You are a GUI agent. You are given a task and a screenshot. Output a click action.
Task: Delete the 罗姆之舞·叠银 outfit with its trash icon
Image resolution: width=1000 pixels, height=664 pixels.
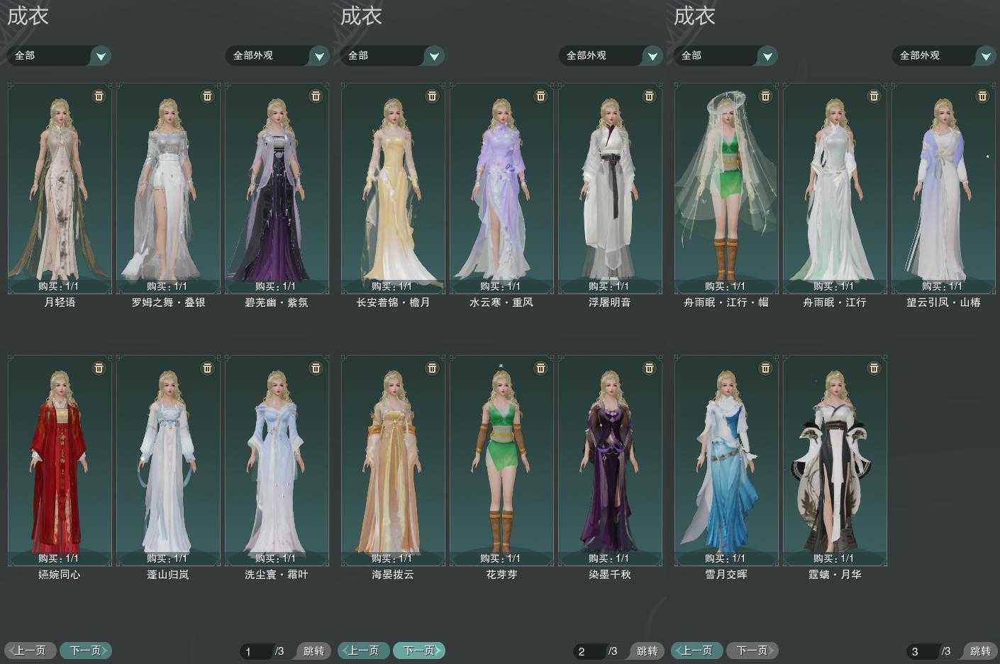[207, 96]
